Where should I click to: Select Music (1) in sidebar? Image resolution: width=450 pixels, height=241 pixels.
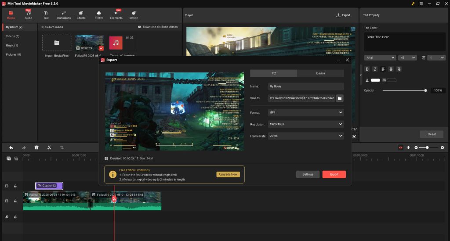point(12,46)
